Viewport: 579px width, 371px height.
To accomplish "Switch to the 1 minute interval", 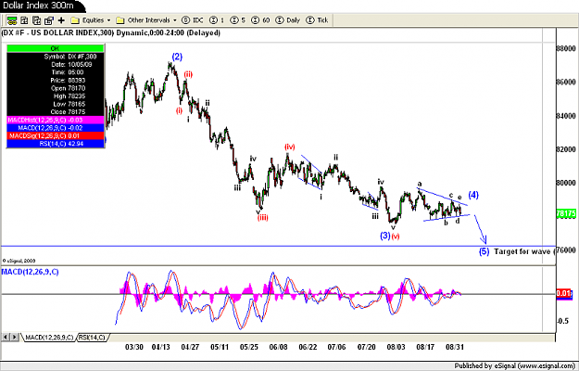I will coord(217,20).
